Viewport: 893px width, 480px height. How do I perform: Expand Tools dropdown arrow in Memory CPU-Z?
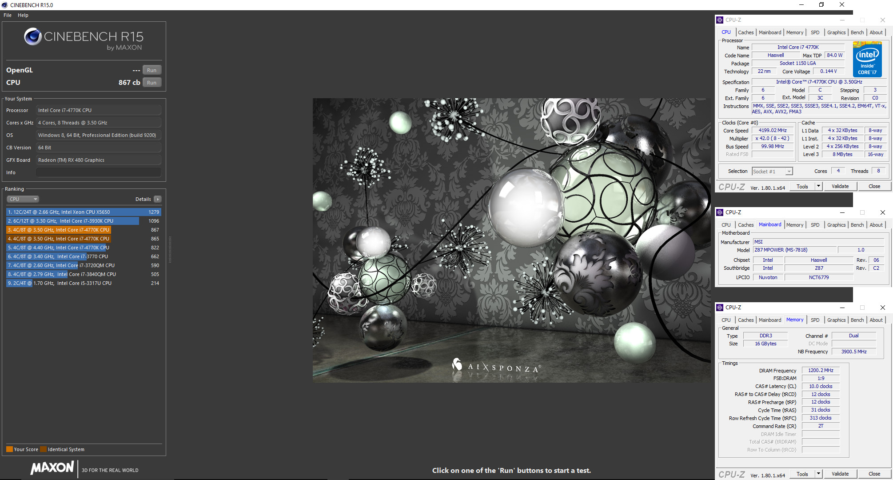pyautogui.click(x=818, y=474)
